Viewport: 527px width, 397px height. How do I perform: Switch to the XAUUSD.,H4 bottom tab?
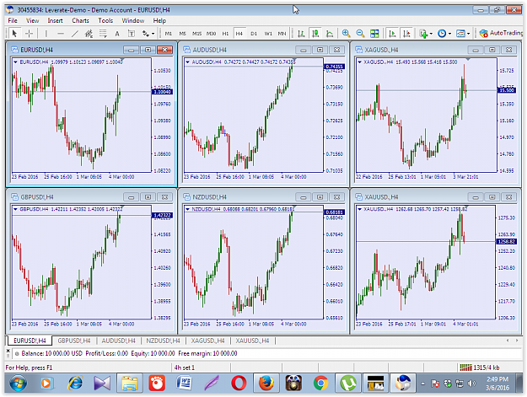coord(252,341)
